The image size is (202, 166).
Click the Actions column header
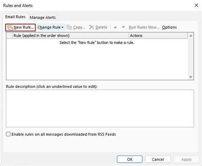tap(158, 36)
